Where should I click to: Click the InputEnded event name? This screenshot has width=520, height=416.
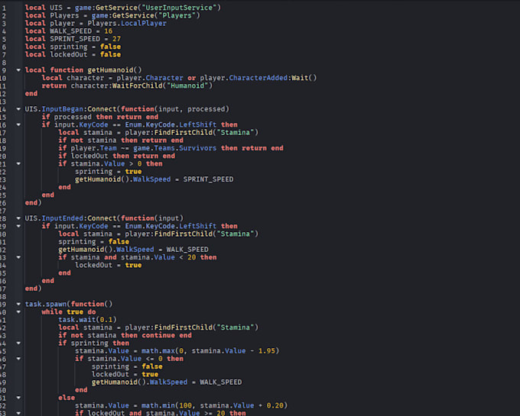[63, 218]
